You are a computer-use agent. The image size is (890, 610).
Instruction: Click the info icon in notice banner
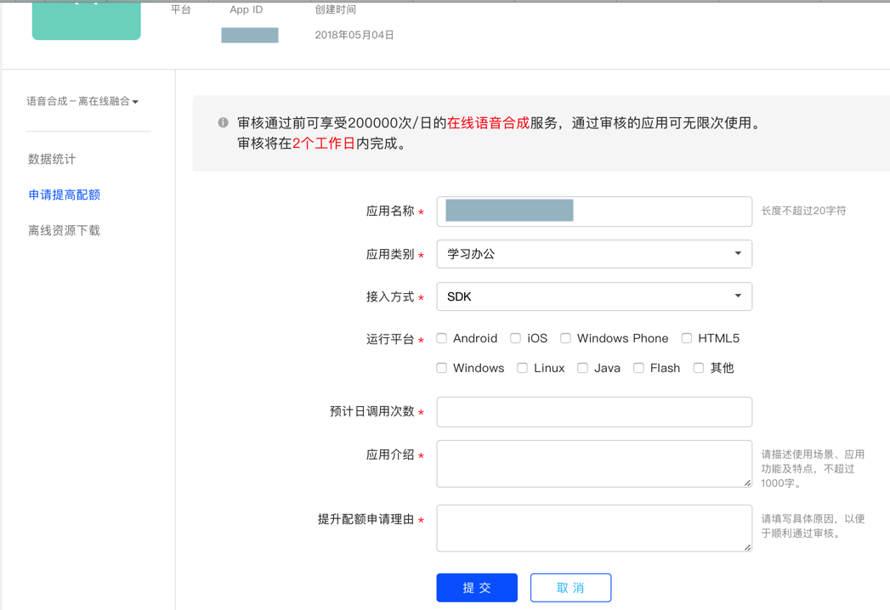(x=223, y=122)
